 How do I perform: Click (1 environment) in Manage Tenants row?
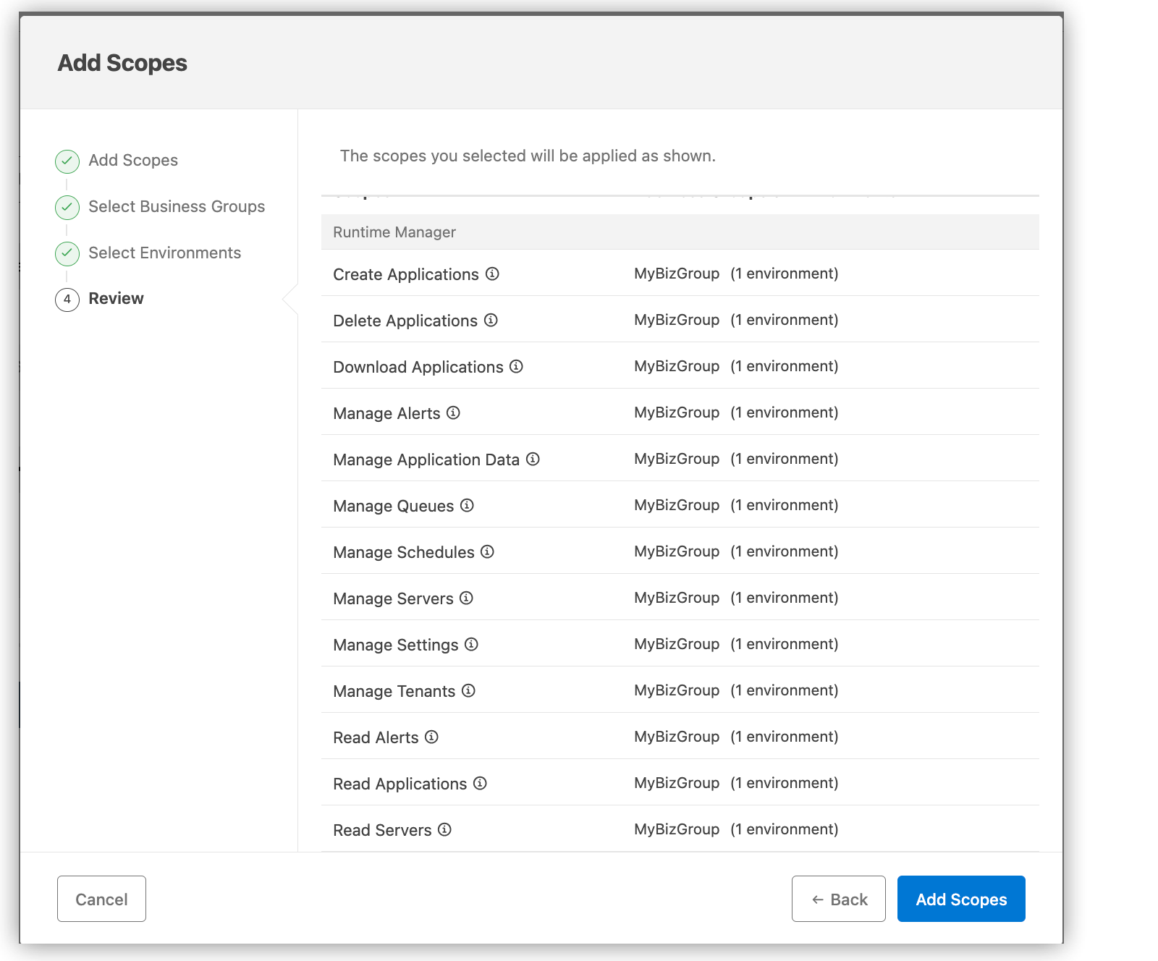(x=785, y=690)
